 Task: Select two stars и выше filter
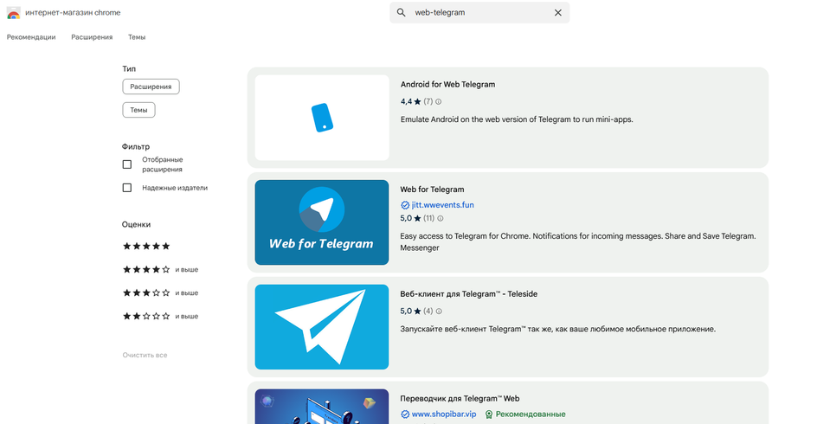[x=160, y=316]
